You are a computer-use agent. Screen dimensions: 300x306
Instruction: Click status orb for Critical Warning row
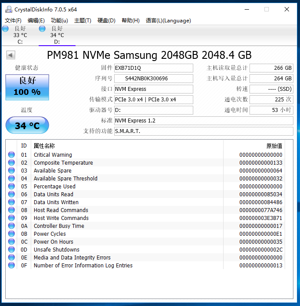11,155
